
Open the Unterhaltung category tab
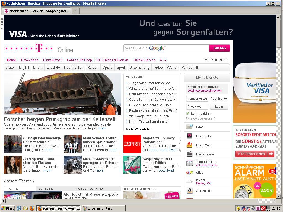(139, 67)
